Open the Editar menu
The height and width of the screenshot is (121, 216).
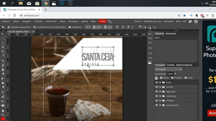(16, 21)
